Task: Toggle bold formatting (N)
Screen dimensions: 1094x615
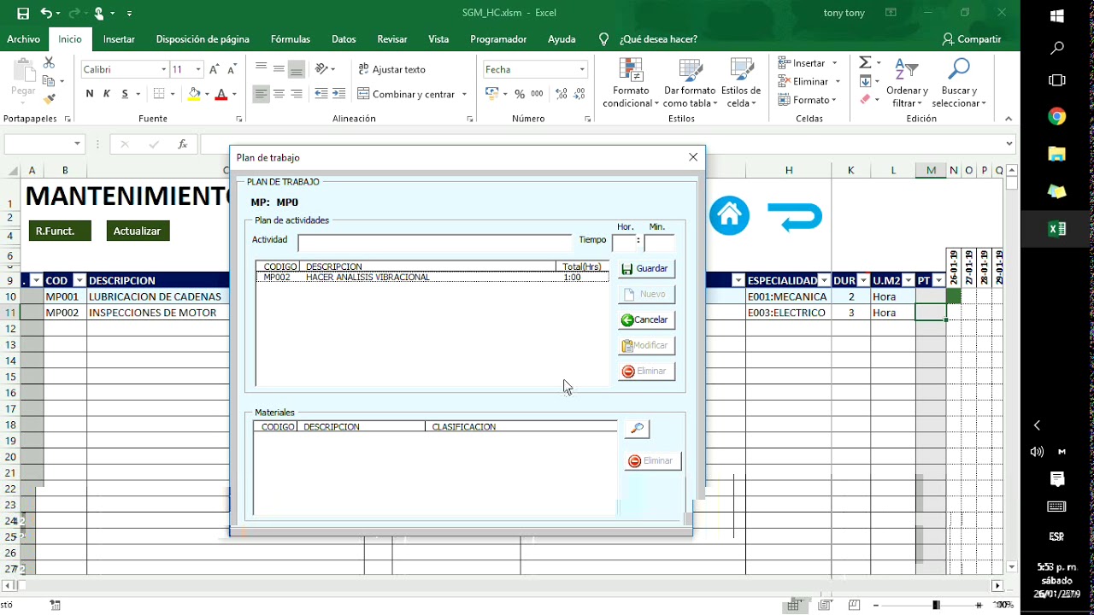Action: pos(90,94)
